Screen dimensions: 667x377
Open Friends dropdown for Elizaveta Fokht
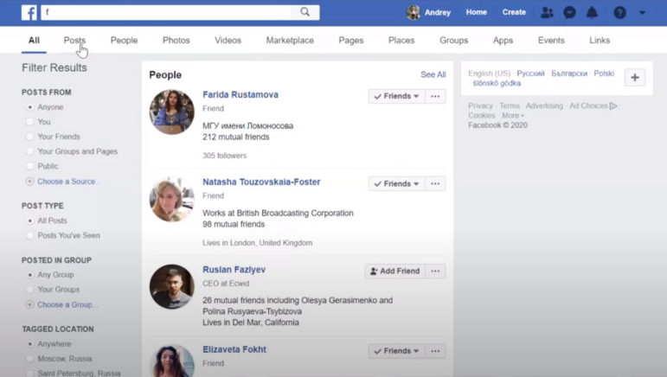(x=396, y=351)
